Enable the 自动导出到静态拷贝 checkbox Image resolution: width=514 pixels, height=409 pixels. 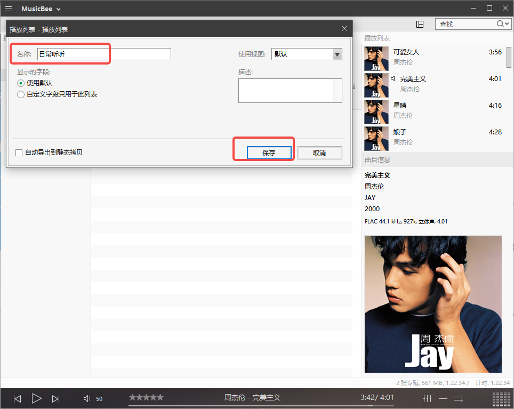pos(19,153)
